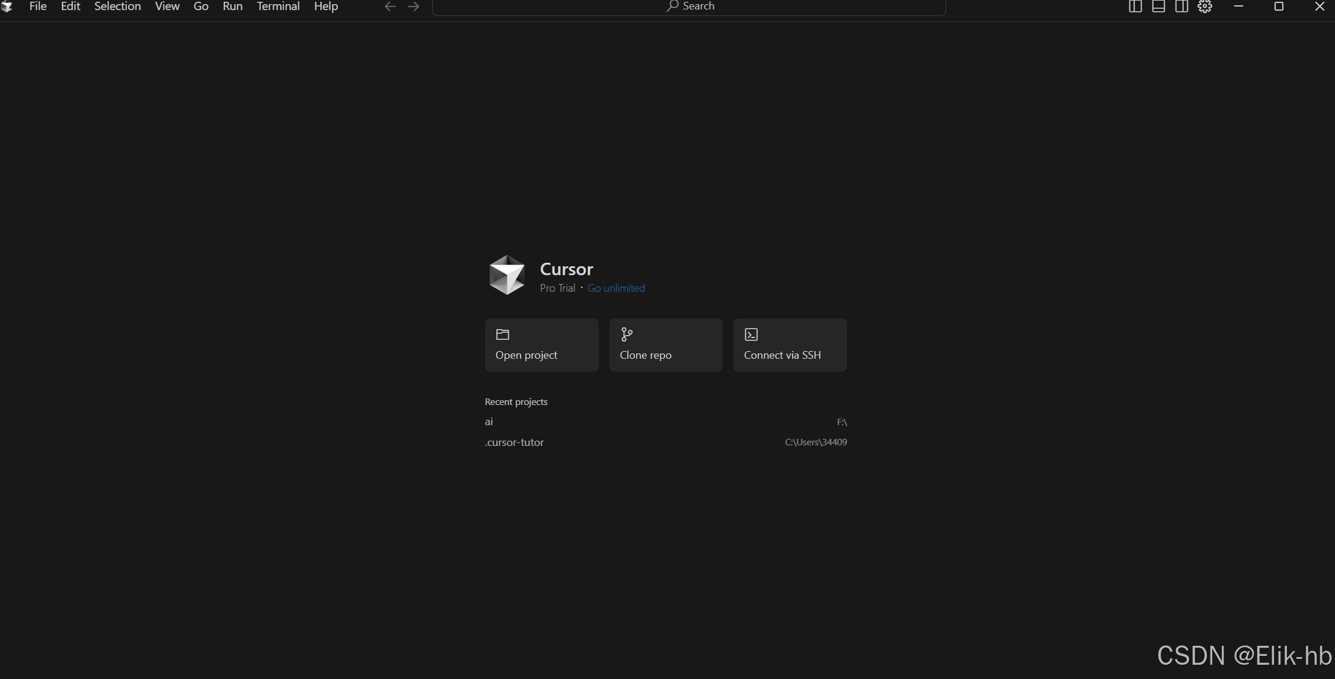Toggle the right sidebar layout icon
The image size is (1335, 679).
point(1181,7)
